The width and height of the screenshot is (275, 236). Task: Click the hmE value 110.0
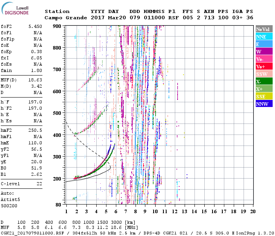pos(35,143)
